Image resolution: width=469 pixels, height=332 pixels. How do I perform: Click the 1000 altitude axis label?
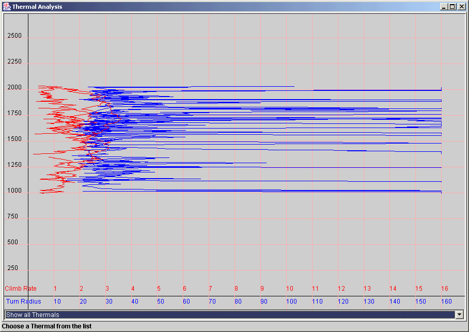click(14, 191)
